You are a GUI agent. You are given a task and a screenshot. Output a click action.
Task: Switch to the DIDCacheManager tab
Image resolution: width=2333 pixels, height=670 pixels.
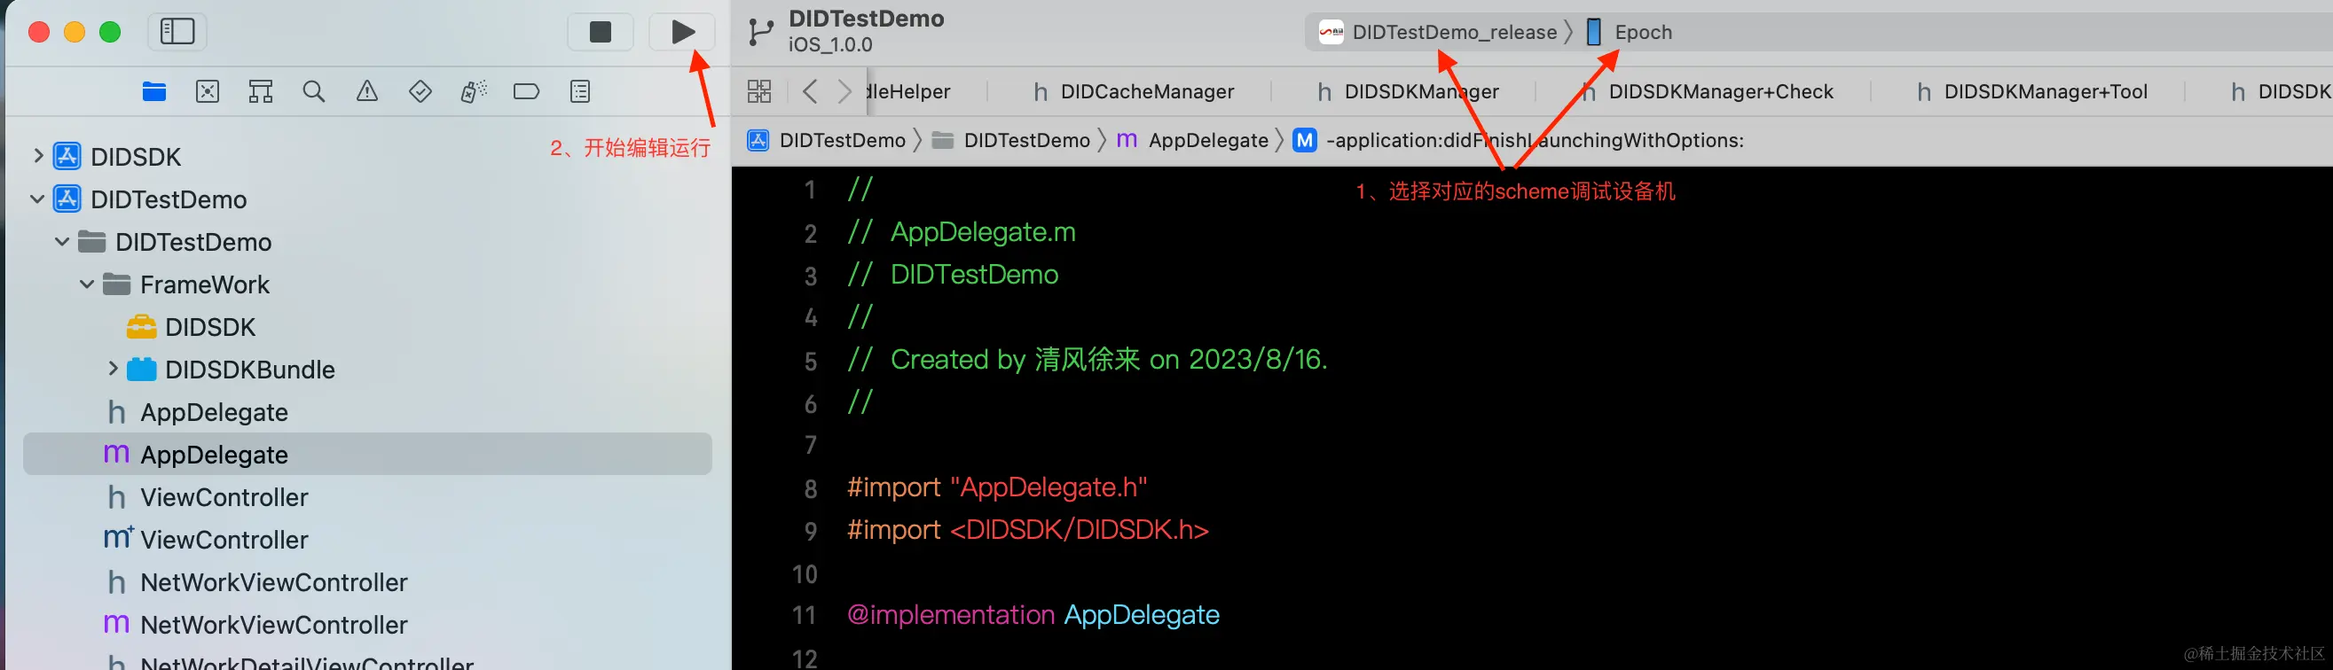[x=1133, y=91]
